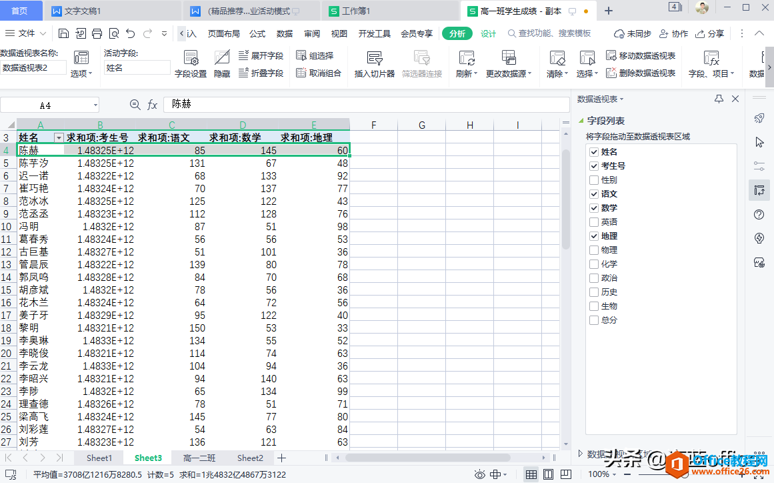774x483 pixels.
Task: Pin the 数据透视表 side panel
Action: tap(719, 99)
